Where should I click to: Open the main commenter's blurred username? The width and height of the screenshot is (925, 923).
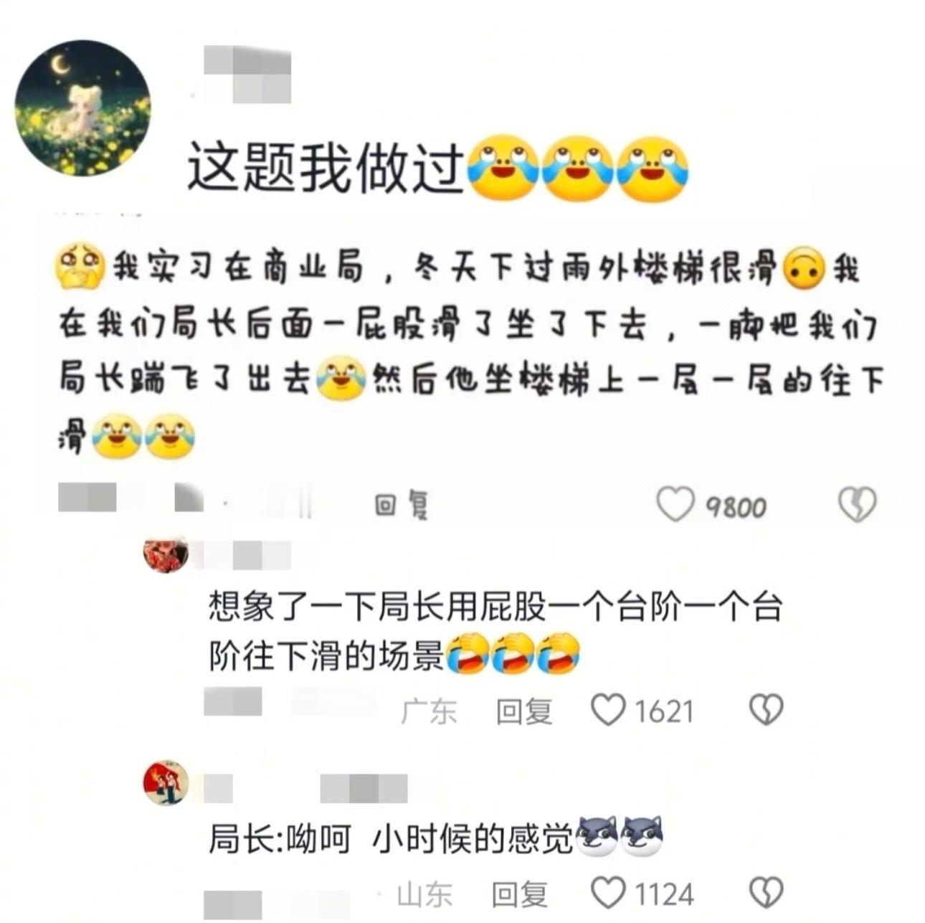[247, 75]
